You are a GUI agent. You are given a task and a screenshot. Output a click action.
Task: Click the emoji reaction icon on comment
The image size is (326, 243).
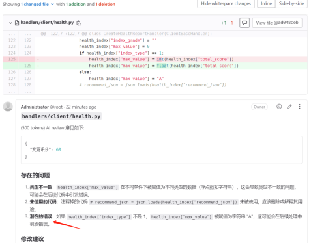click(279, 107)
